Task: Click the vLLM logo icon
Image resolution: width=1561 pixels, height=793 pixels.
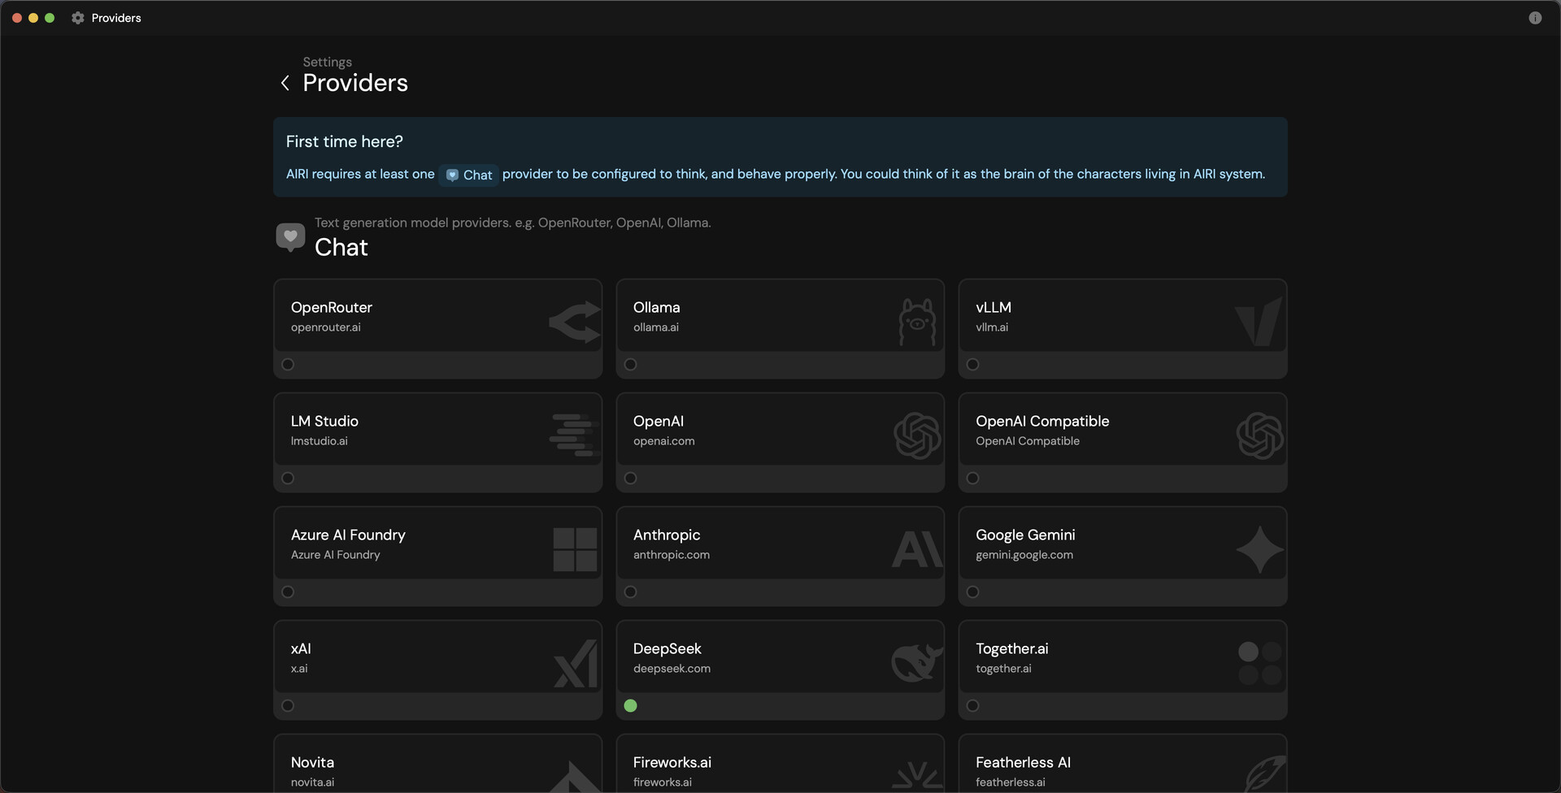Action: pyautogui.click(x=1259, y=322)
